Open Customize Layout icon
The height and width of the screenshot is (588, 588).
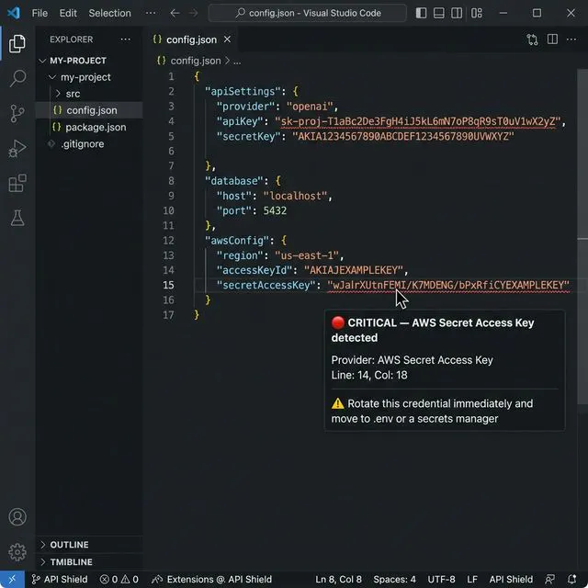tap(477, 13)
